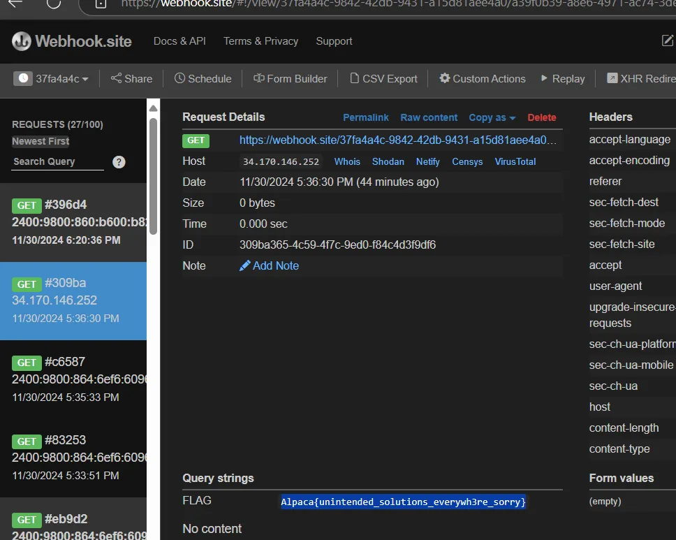Look up host in Shodan
This screenshot has width=676, height=540.
388,162
